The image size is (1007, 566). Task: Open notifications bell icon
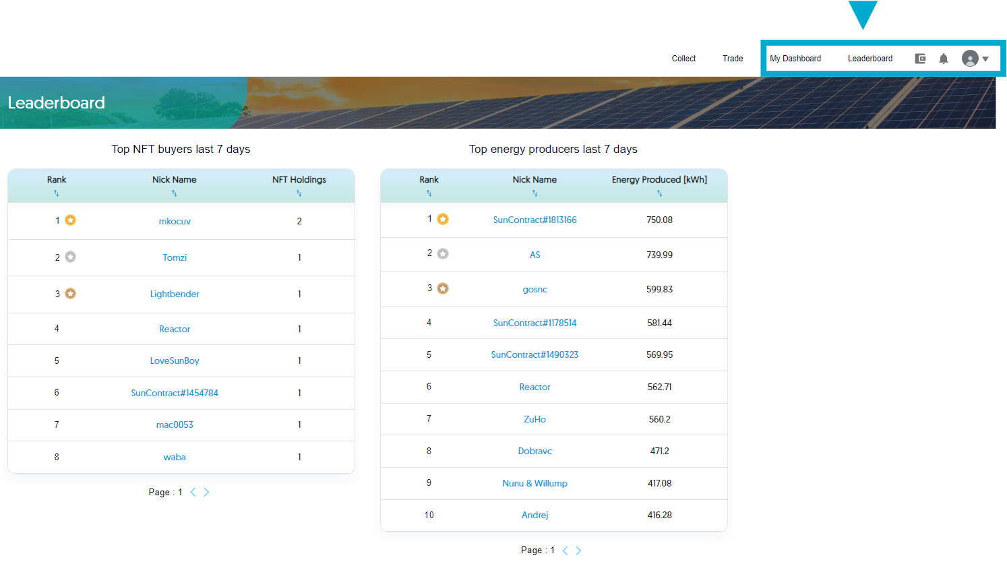(x=944, y=59)
